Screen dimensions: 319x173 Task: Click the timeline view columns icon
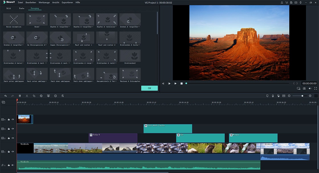click(316, 96)
